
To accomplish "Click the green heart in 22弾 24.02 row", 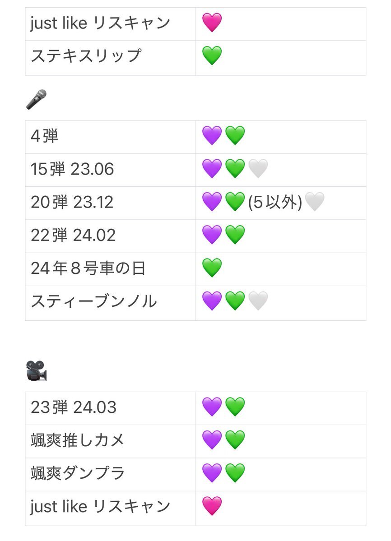I will click(235, 235).
